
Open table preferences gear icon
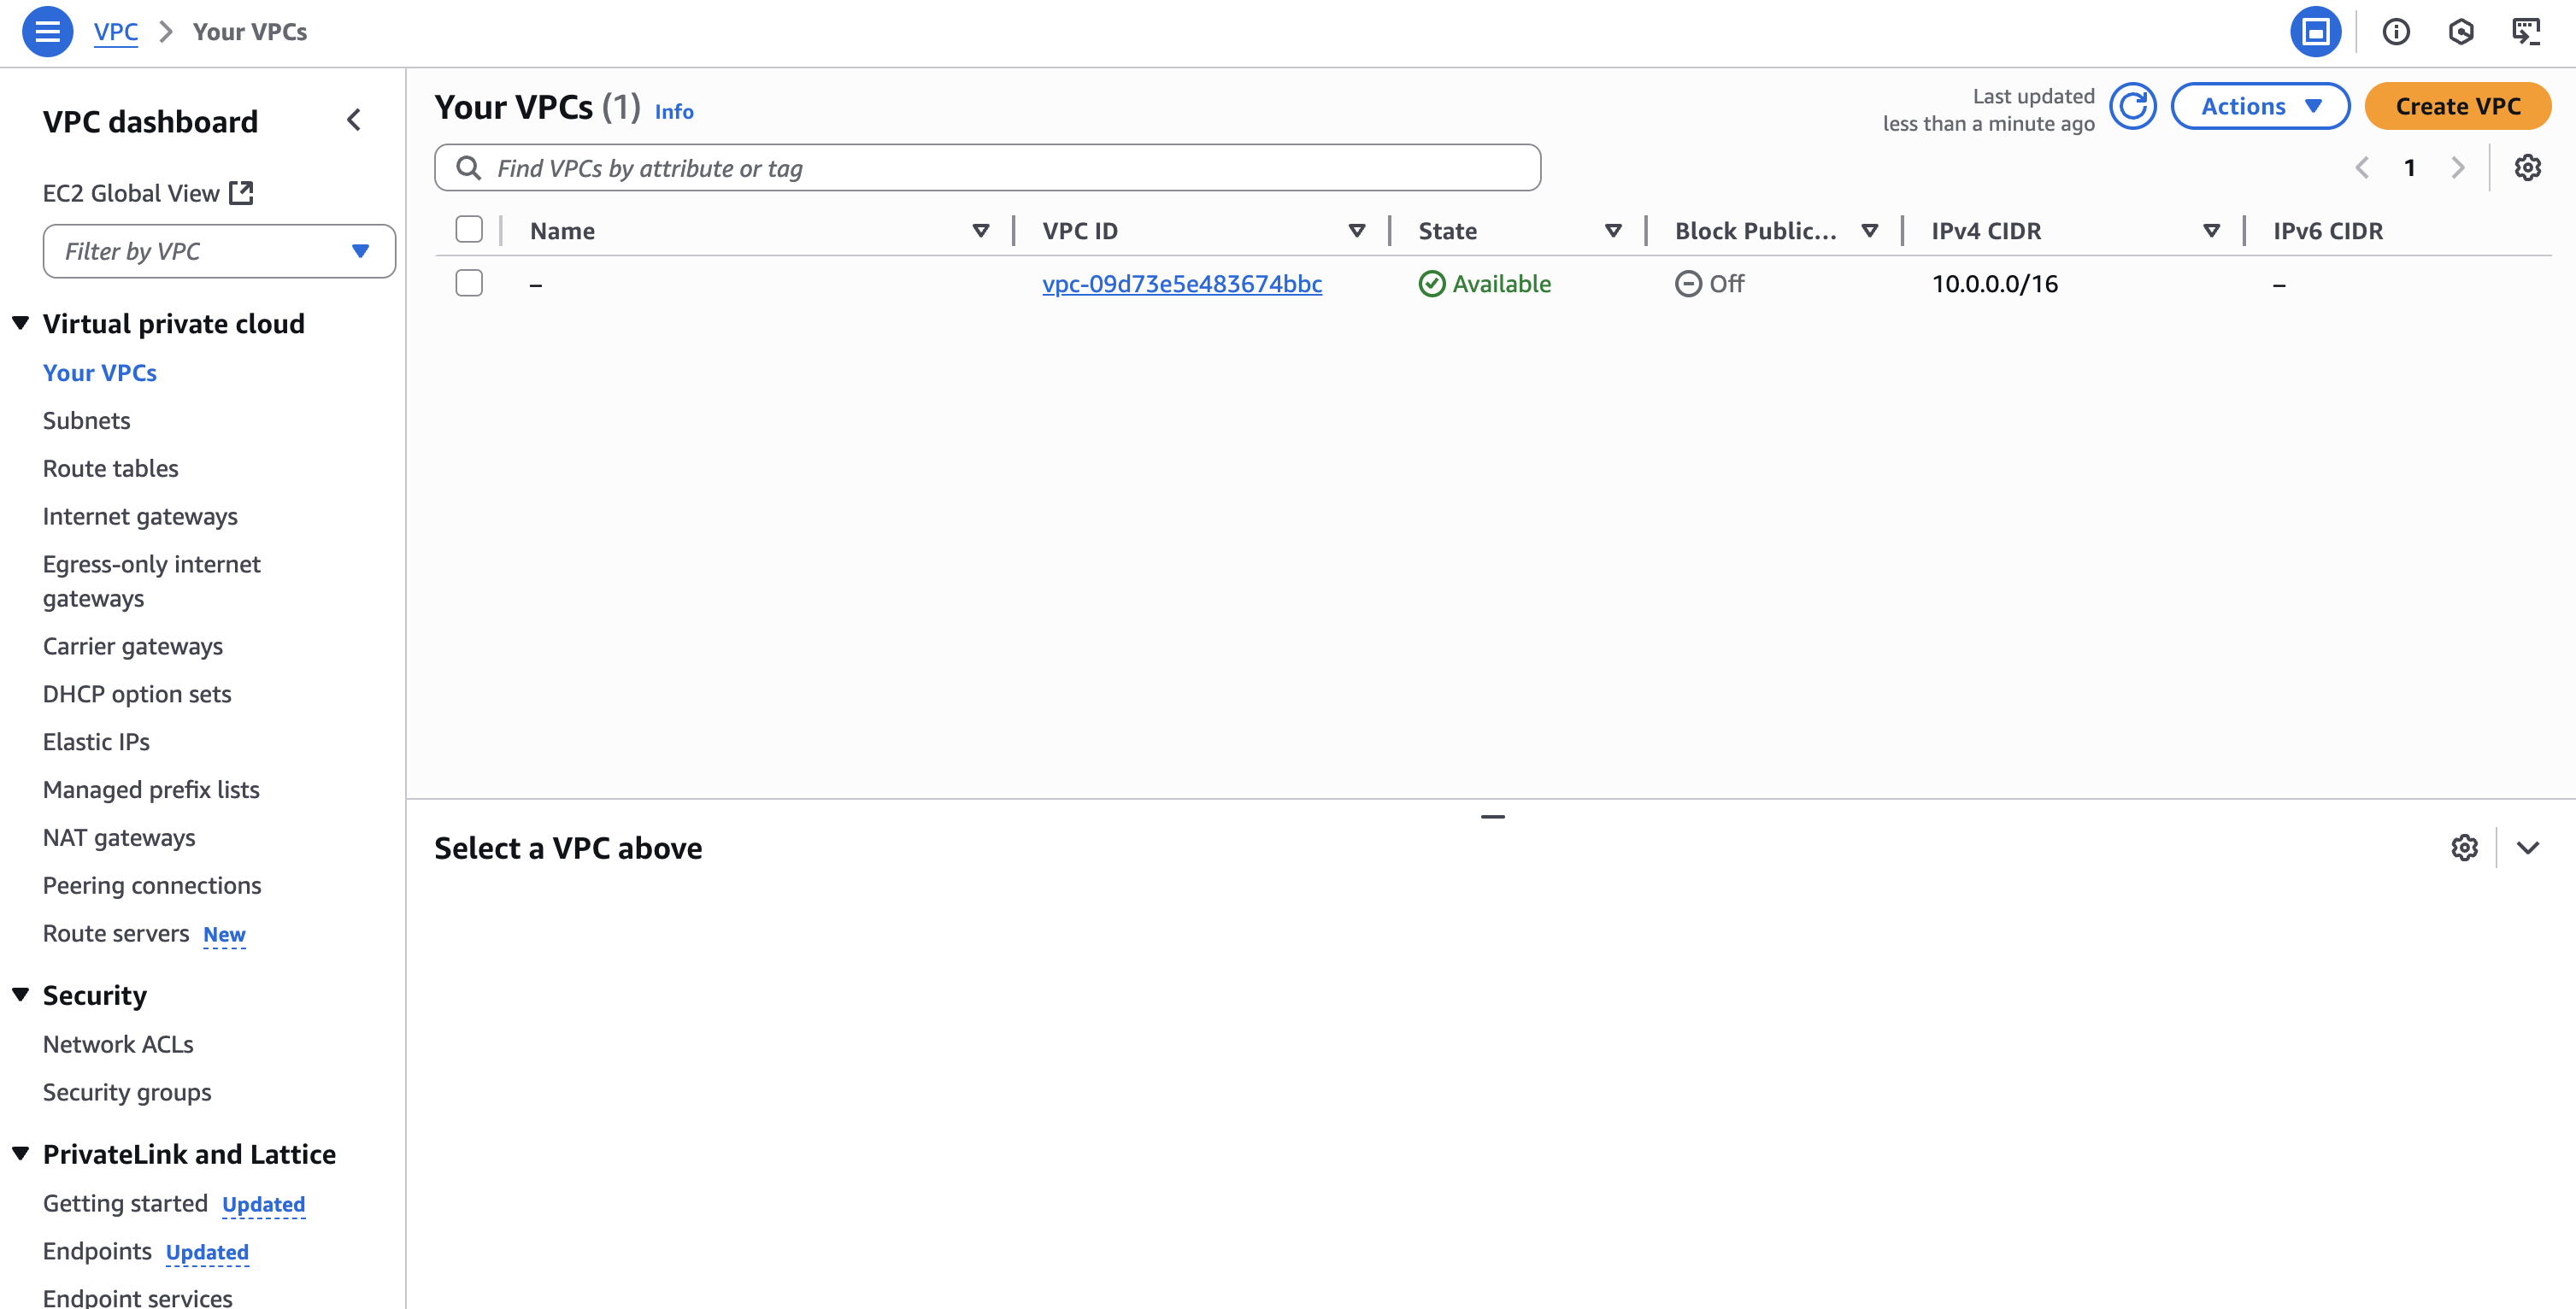pos(2527,168)
